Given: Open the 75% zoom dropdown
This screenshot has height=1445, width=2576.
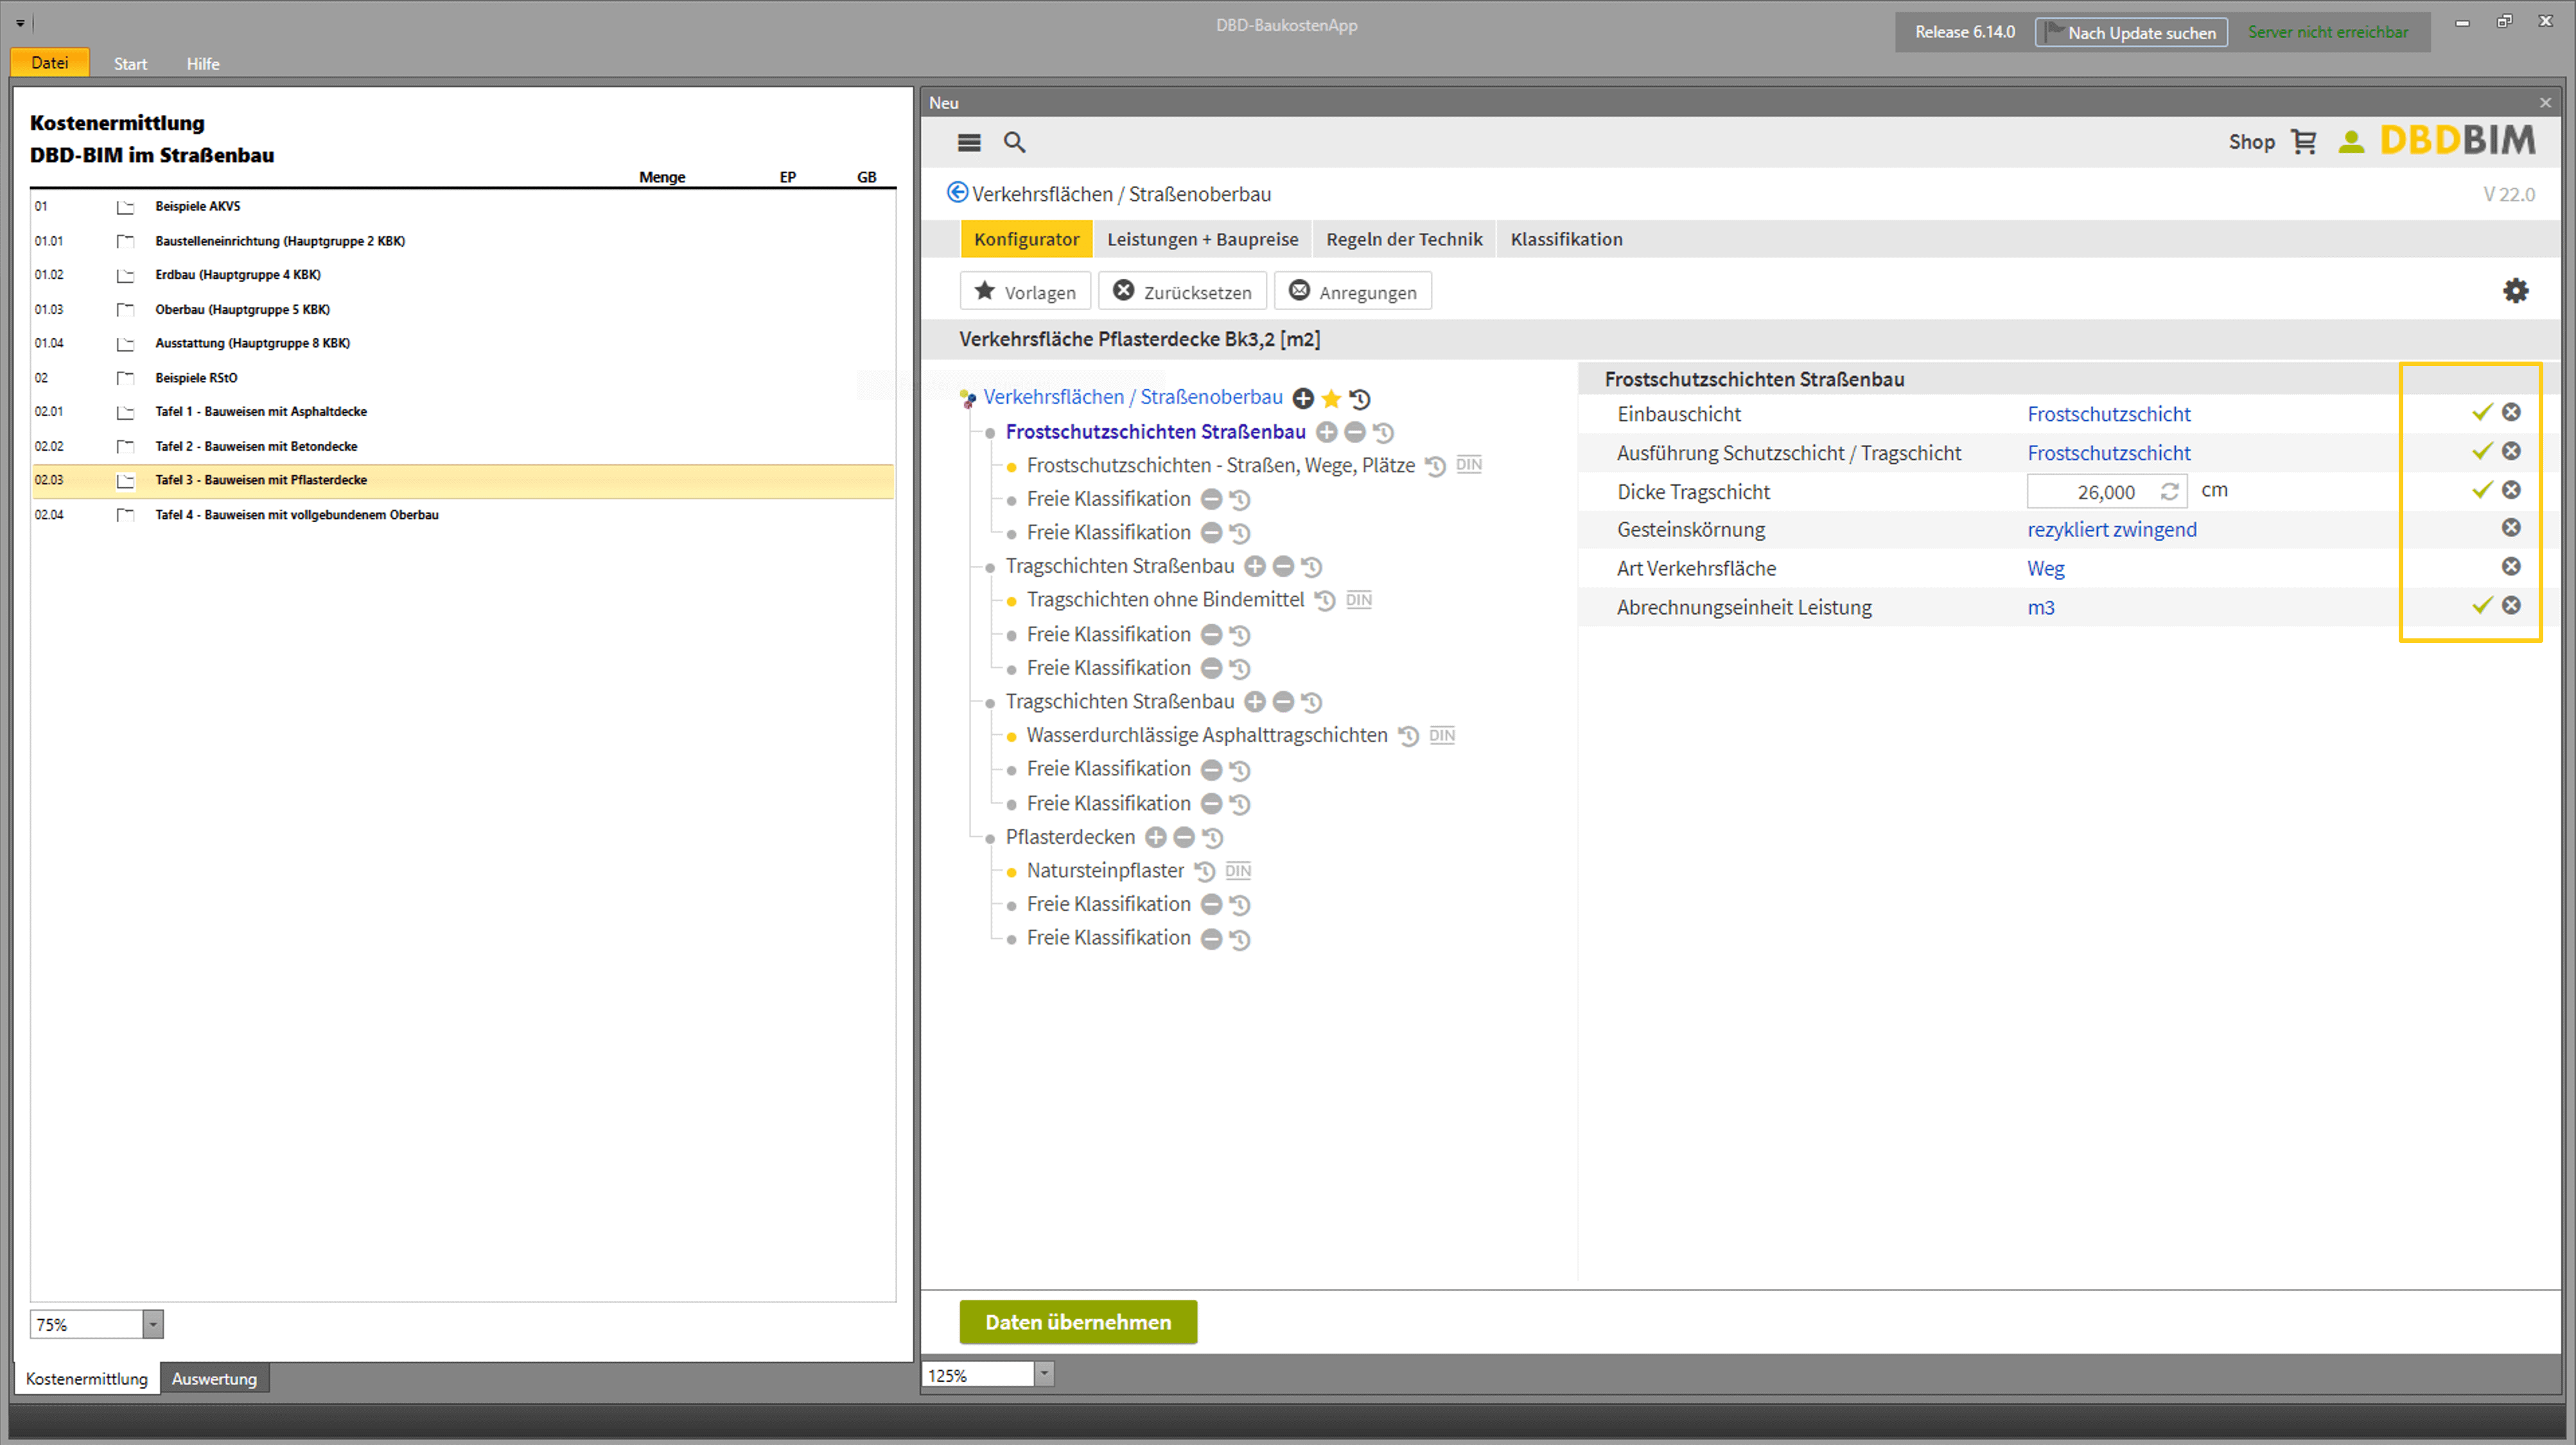Looking at the screenshot, I should click(x=153, y=1324).
